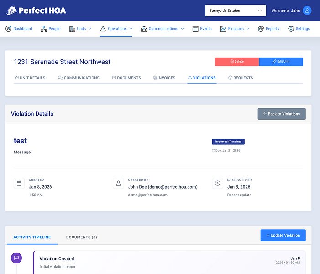Open the People nav item

(x=51, y=29)
